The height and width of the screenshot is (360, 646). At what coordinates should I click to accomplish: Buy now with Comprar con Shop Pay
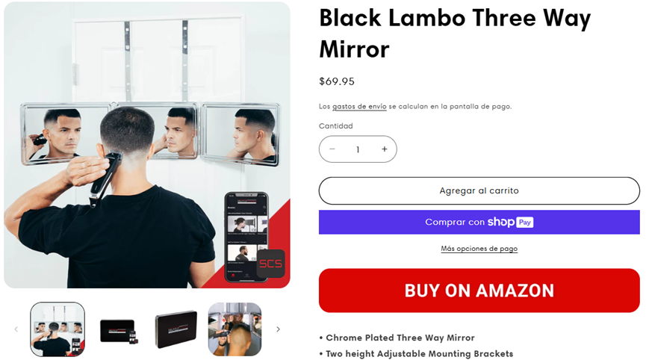479,222
